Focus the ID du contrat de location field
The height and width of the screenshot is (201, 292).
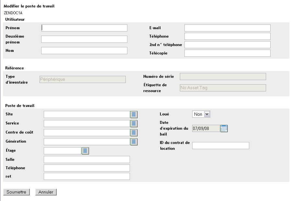[x=220, y=146]
